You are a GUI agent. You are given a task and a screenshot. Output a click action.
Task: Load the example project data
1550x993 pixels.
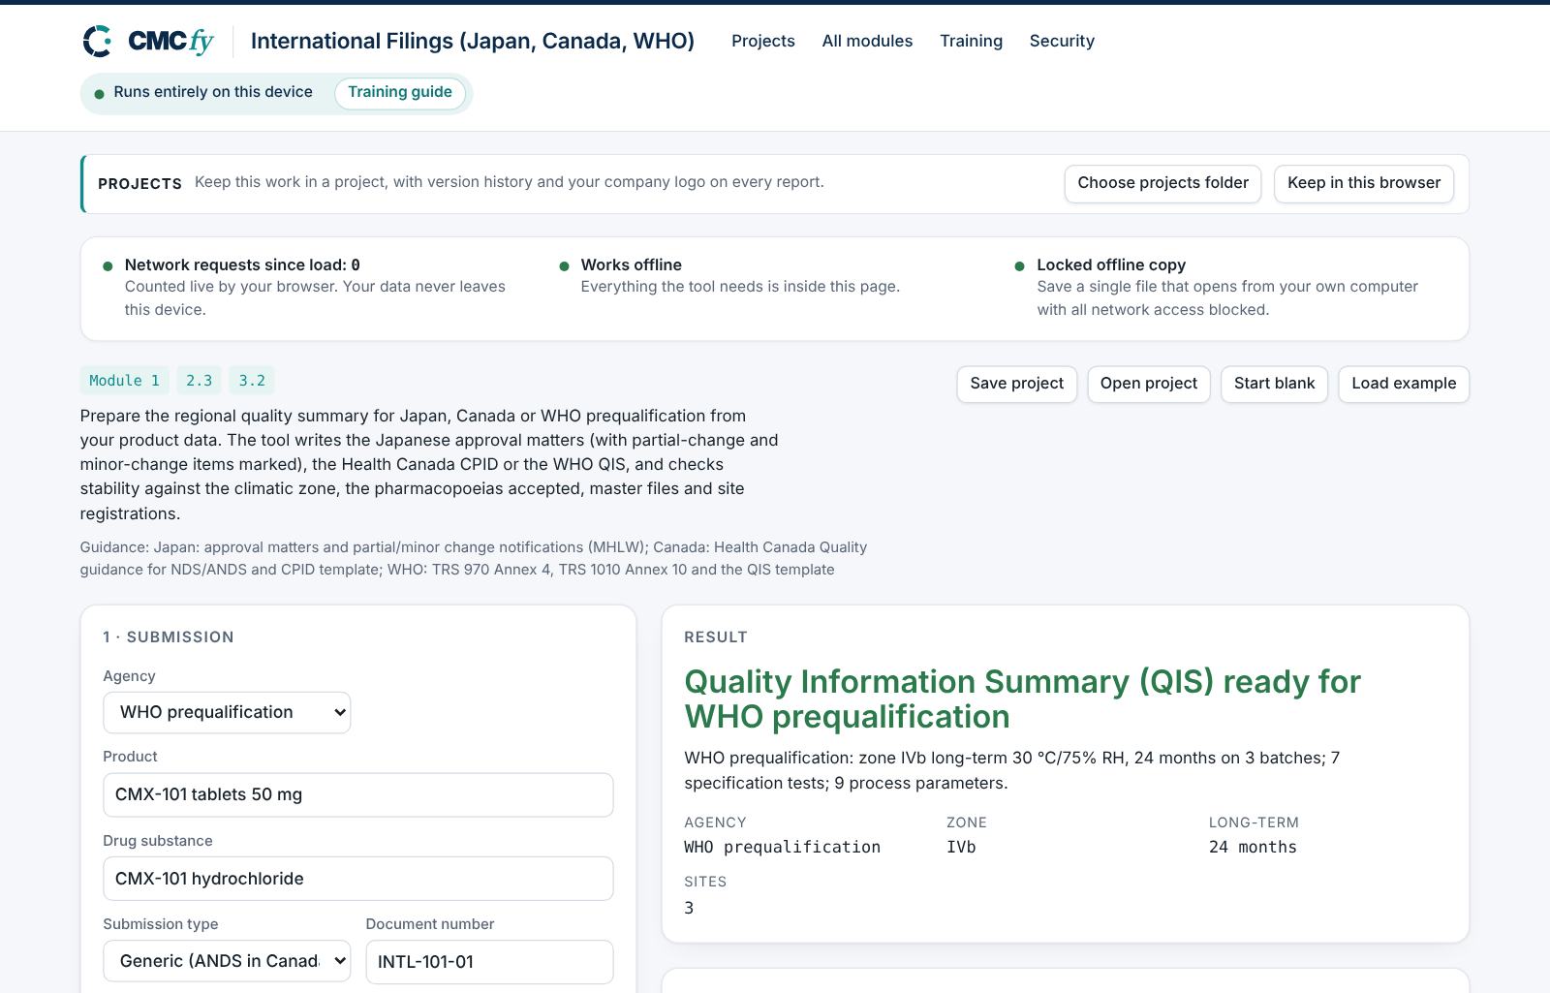[x=1404, y=384]
